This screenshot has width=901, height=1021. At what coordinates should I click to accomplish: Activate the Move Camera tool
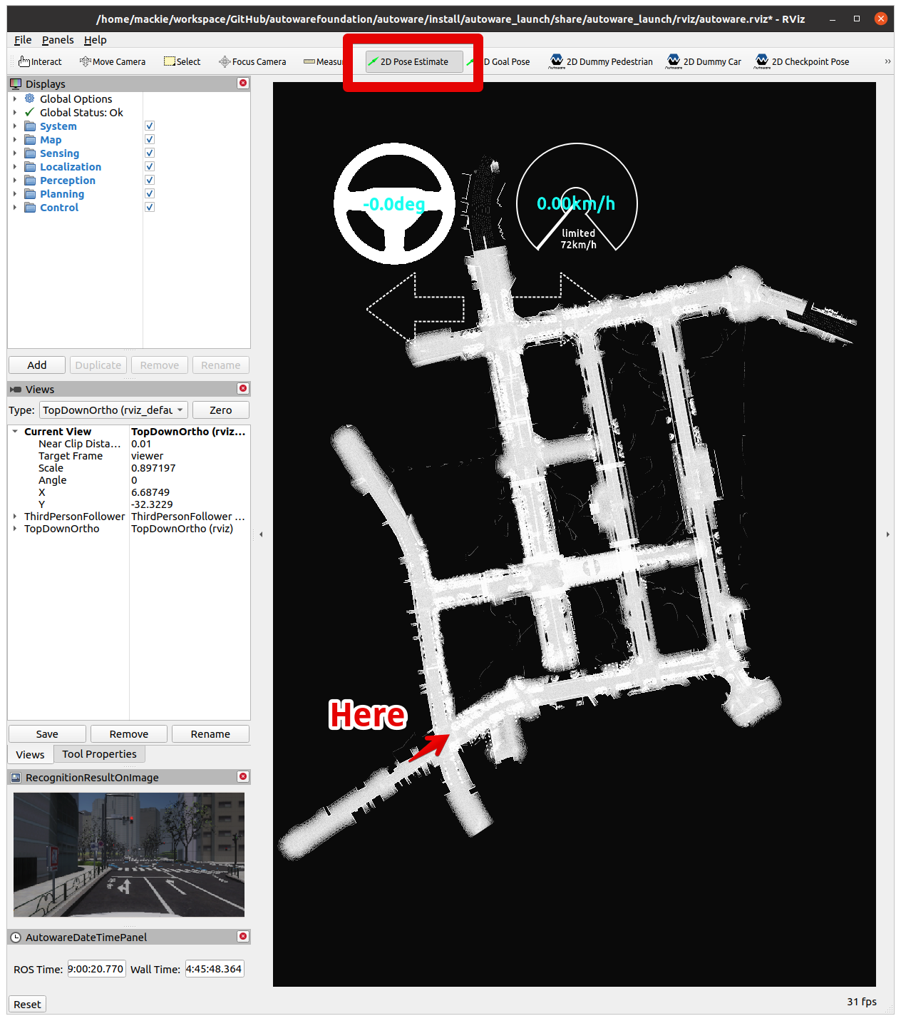pyautogui.click(x=113, y=62)
